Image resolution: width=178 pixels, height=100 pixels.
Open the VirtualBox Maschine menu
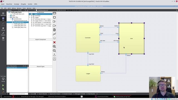pyautogui.click(x=9, y=4)
